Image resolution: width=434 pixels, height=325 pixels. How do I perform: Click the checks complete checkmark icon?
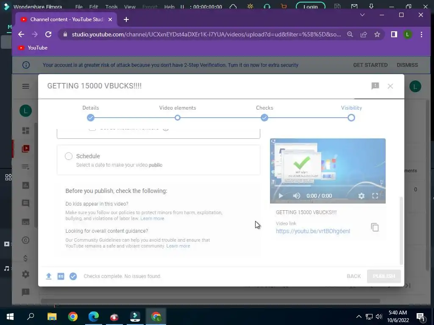point(73,276)
